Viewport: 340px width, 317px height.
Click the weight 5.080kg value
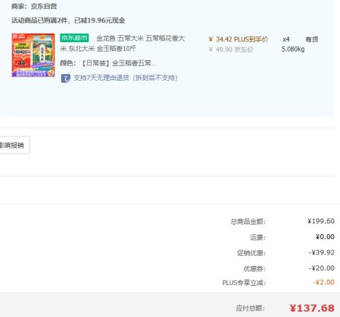(x=293, y=49)
